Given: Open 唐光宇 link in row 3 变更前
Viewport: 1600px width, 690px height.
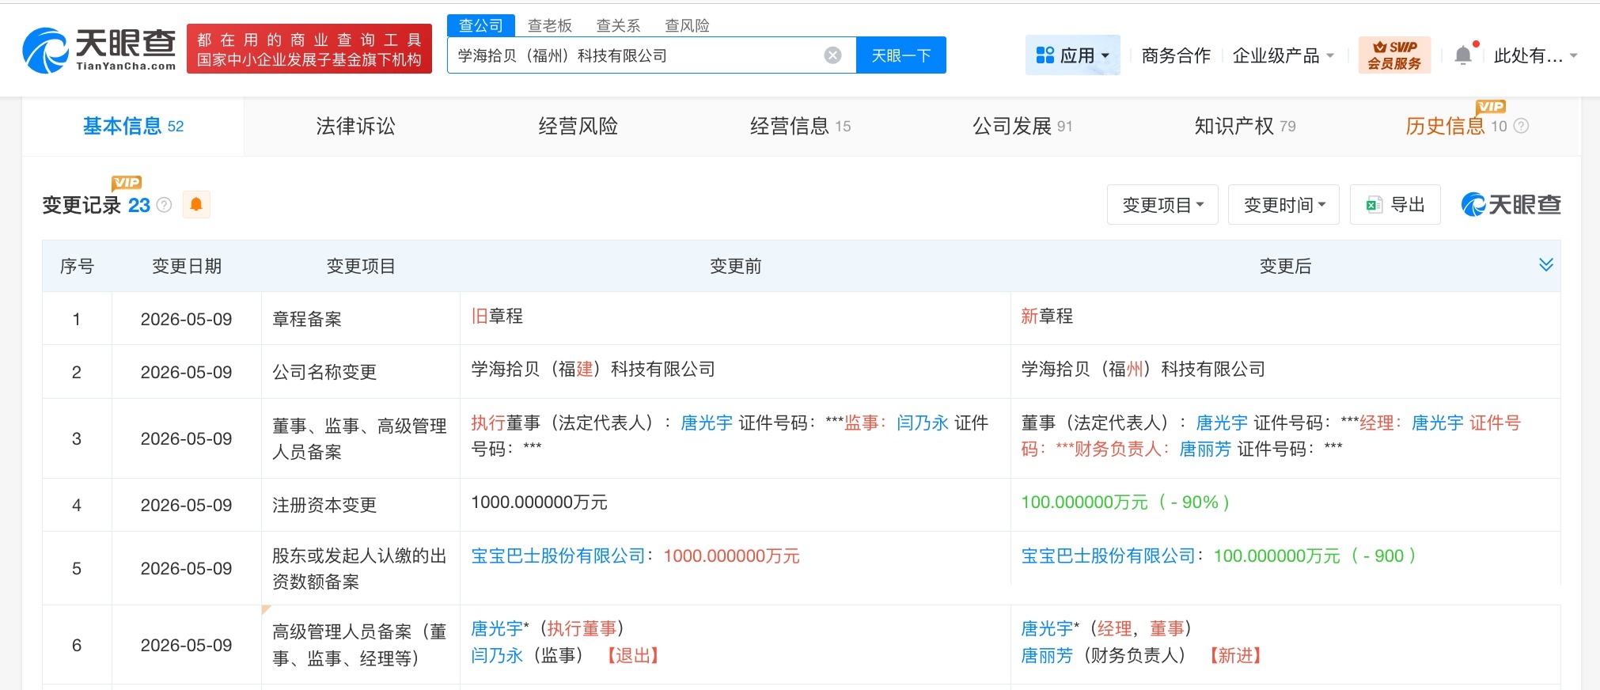Looking at the screenshot, I should [707, 423].
